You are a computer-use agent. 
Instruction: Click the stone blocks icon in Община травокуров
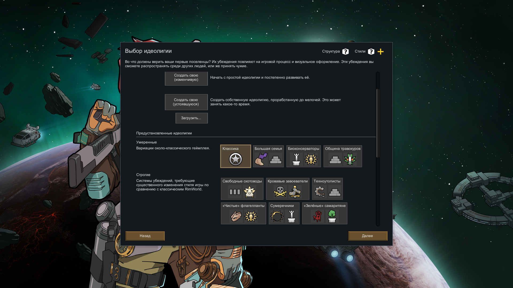click(335, 159)
